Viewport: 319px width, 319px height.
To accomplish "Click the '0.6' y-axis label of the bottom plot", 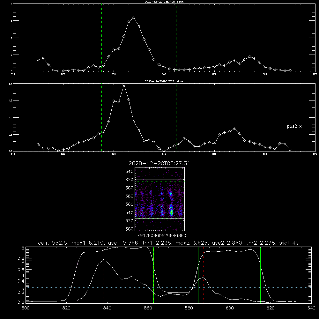I will (x=21, y=270).
